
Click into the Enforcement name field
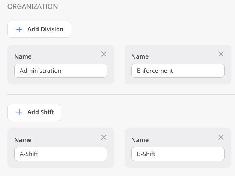tap(178, 71)
